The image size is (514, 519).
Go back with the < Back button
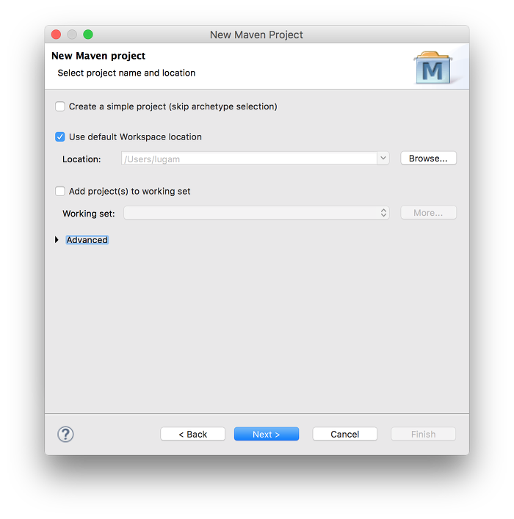click(x=192, y=434)
